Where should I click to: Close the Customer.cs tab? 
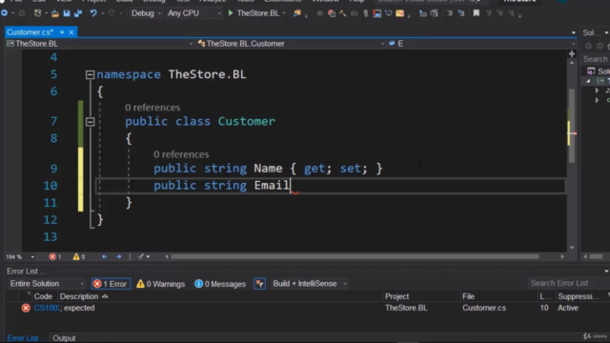click(x=71, y=32)
